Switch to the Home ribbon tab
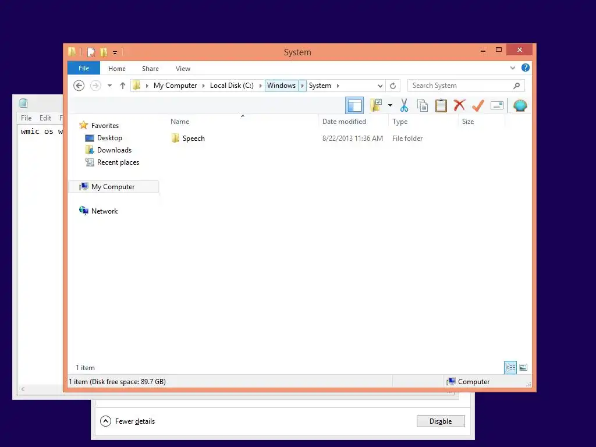The width and height of the screenshot is (596, 447). tap(116, 69)
